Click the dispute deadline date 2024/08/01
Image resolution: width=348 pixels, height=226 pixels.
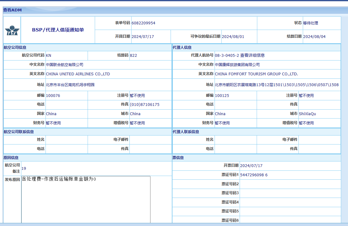(x=233, y=37)
